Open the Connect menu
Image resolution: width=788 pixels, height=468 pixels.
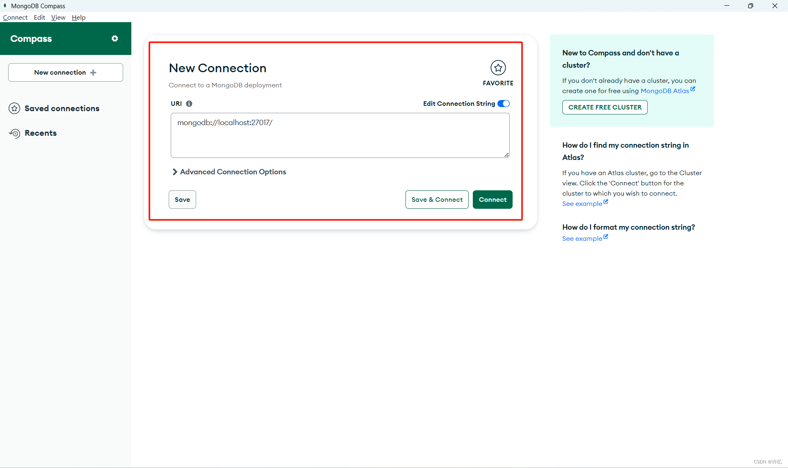[x=15, y=17]
